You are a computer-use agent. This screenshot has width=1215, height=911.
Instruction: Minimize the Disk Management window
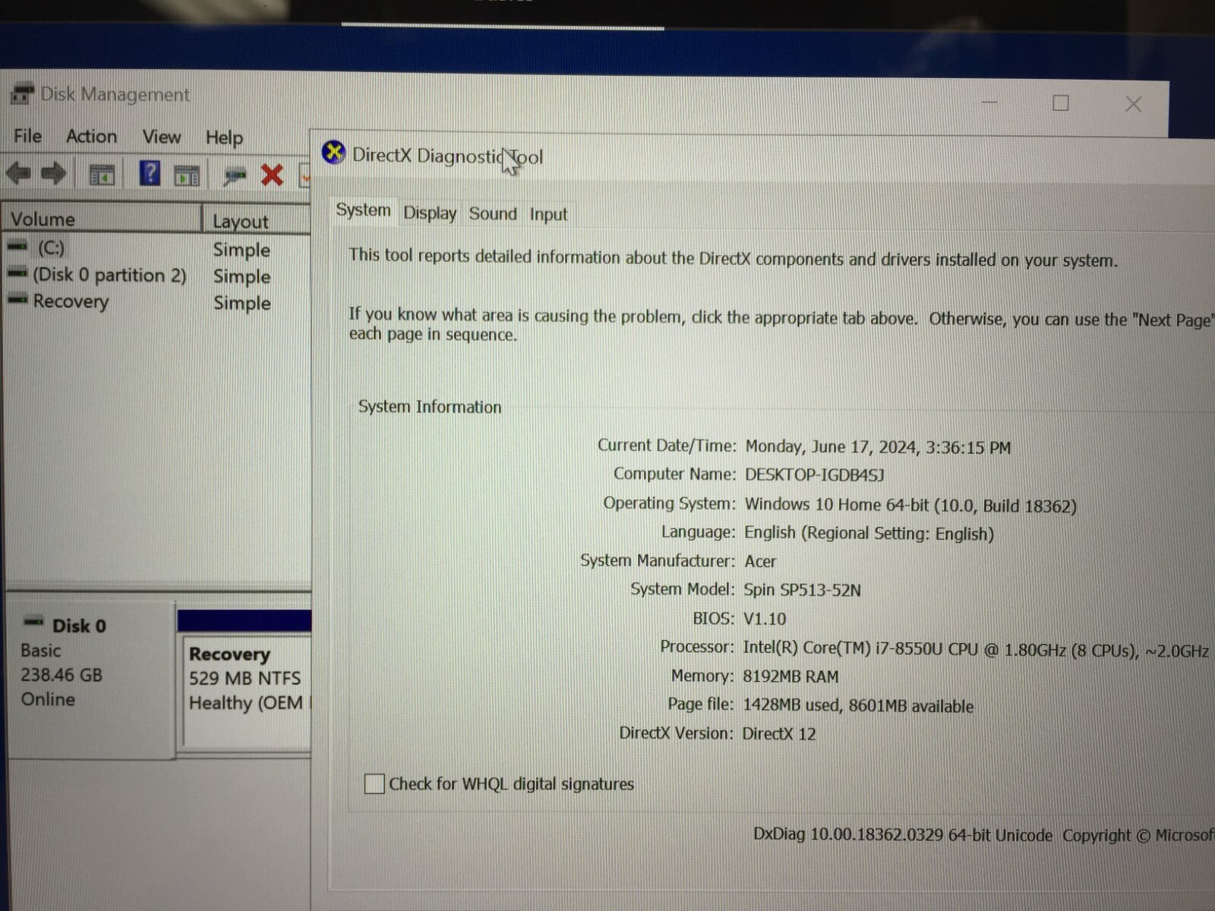click(989, 102)
